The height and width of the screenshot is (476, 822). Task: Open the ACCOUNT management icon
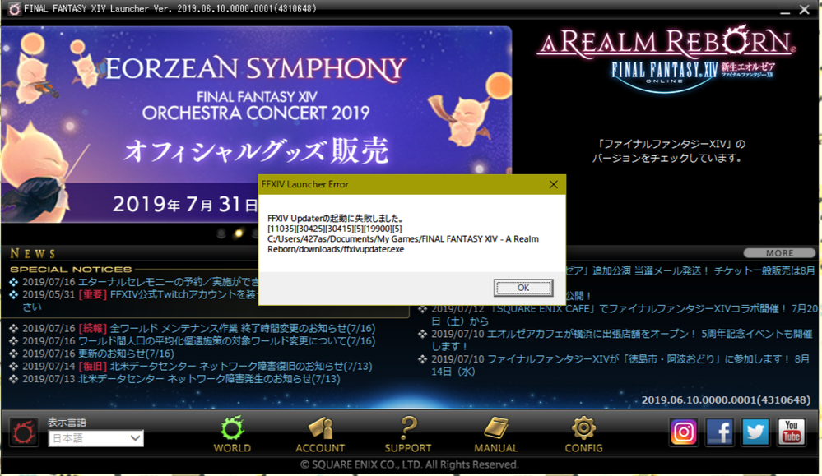coord(320,434)
